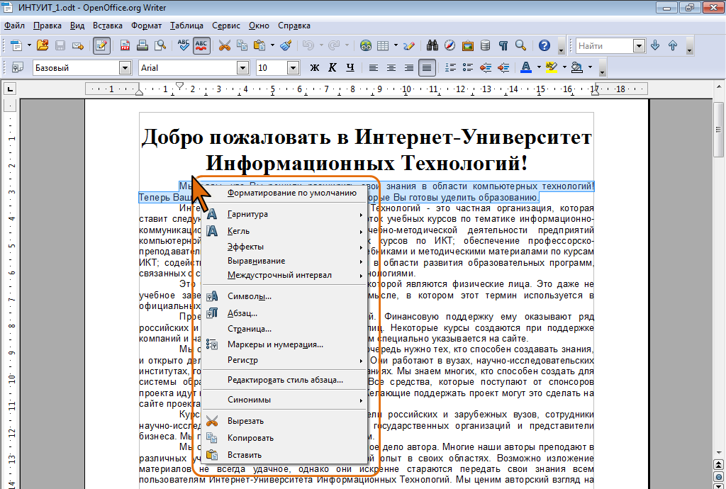Open the Формат menu
This screenshot has height=489, width=726.
[146, 26]
